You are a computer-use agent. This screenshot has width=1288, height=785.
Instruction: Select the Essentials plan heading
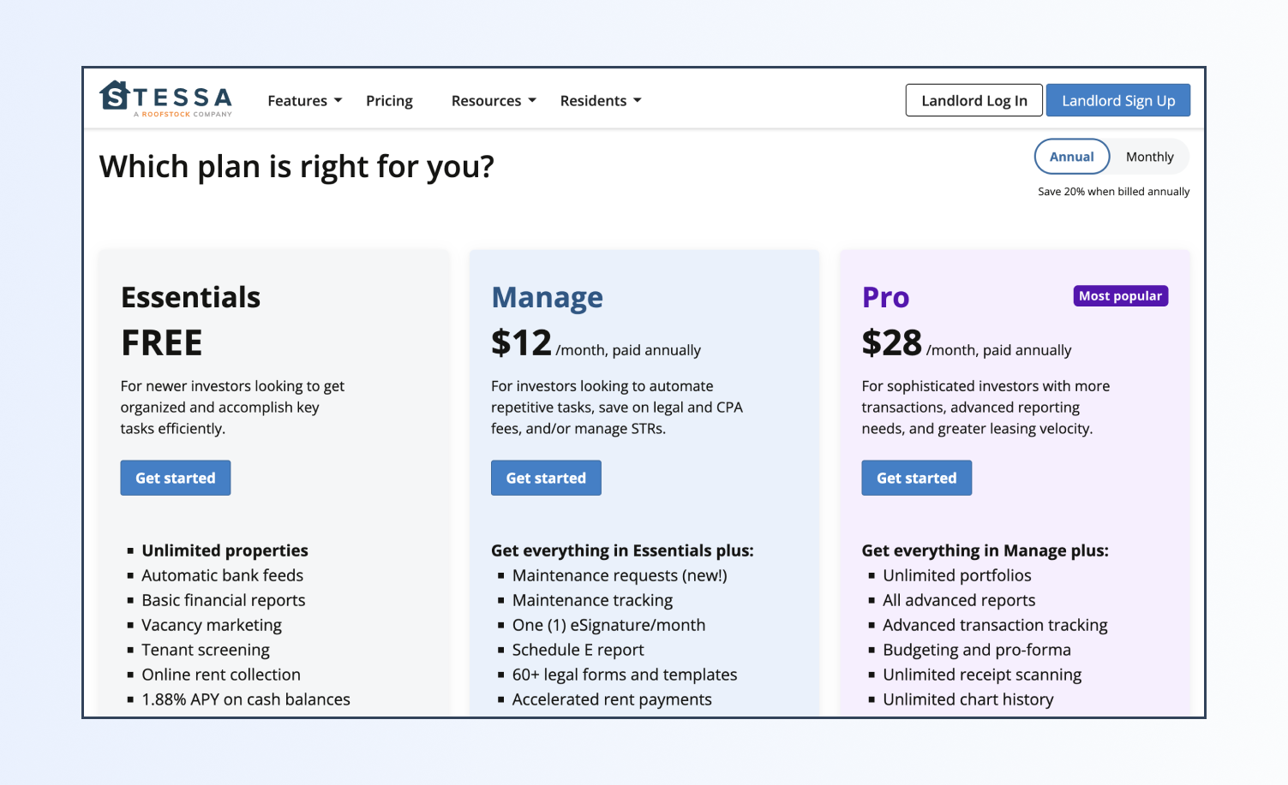(190, 297)
